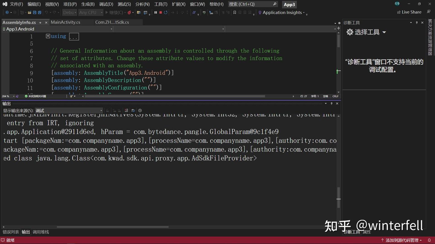Restart debugging with circular arrow icon
Screen dimensions: 435x244
click(x=166, y=12)
